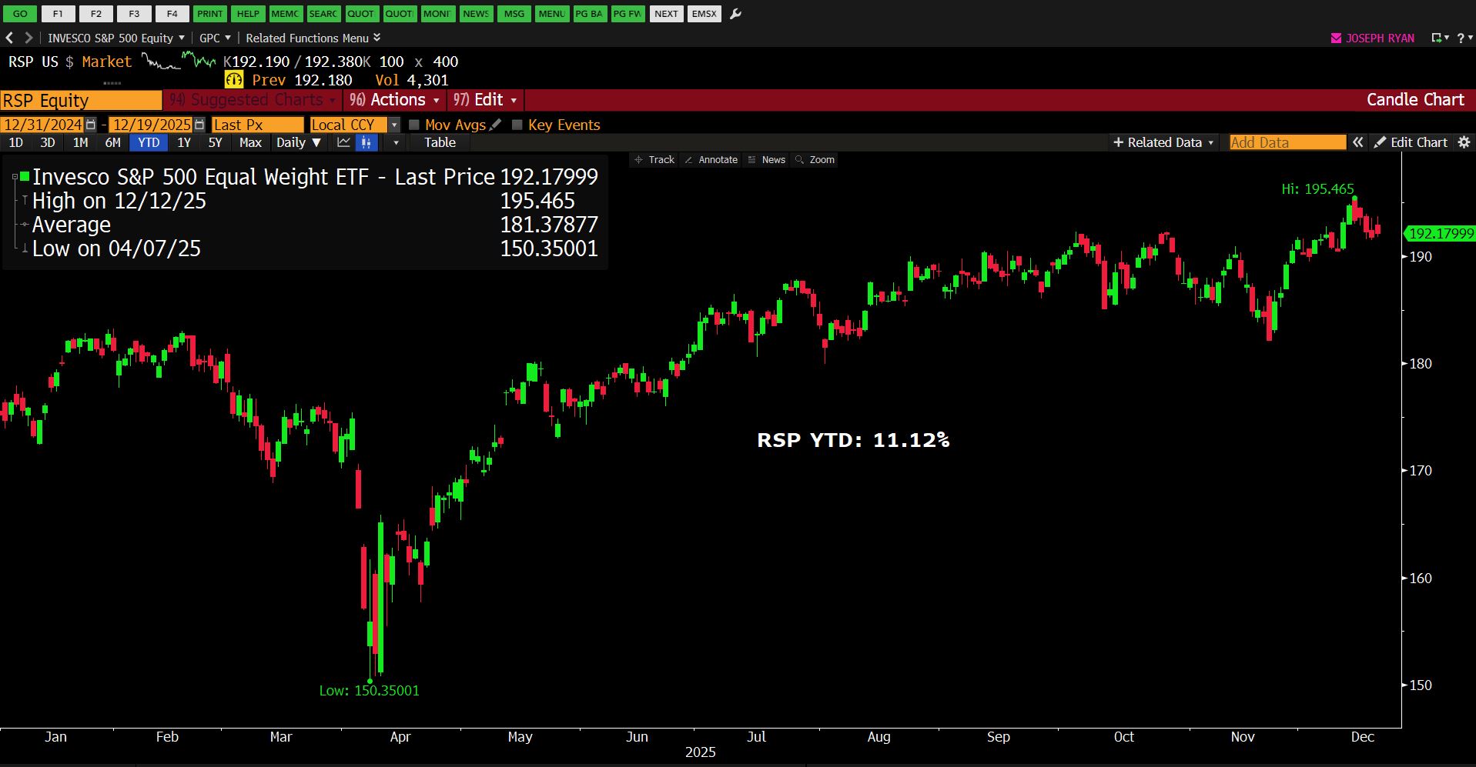This screenshot has width=1476, height=767.
Task: Click the wrench icon in top toolbar
Action: click(x=735, y=14)
